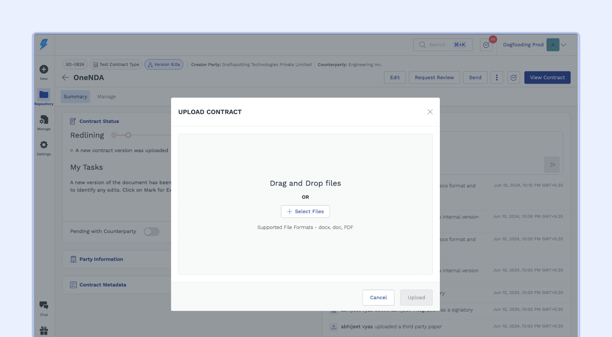
Task: Open the Chat icon in sidebar
Action: click(44, 305)
